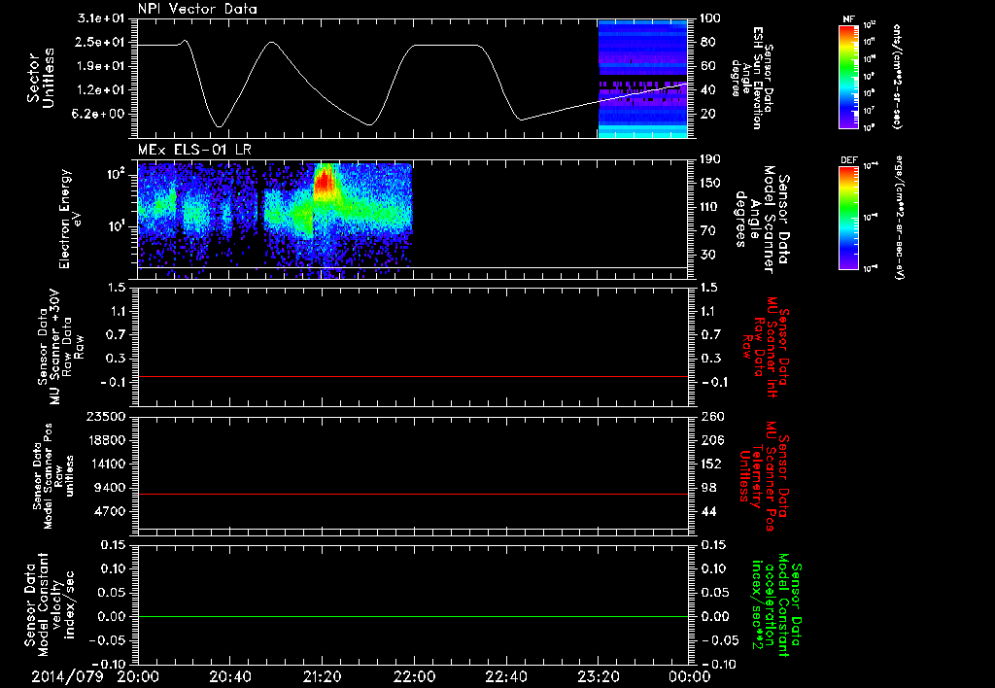This screenshot has width=995, height=688.
Task: Click the 190 tick on Scanner Angle axis
Action: (x=710, y=159)
